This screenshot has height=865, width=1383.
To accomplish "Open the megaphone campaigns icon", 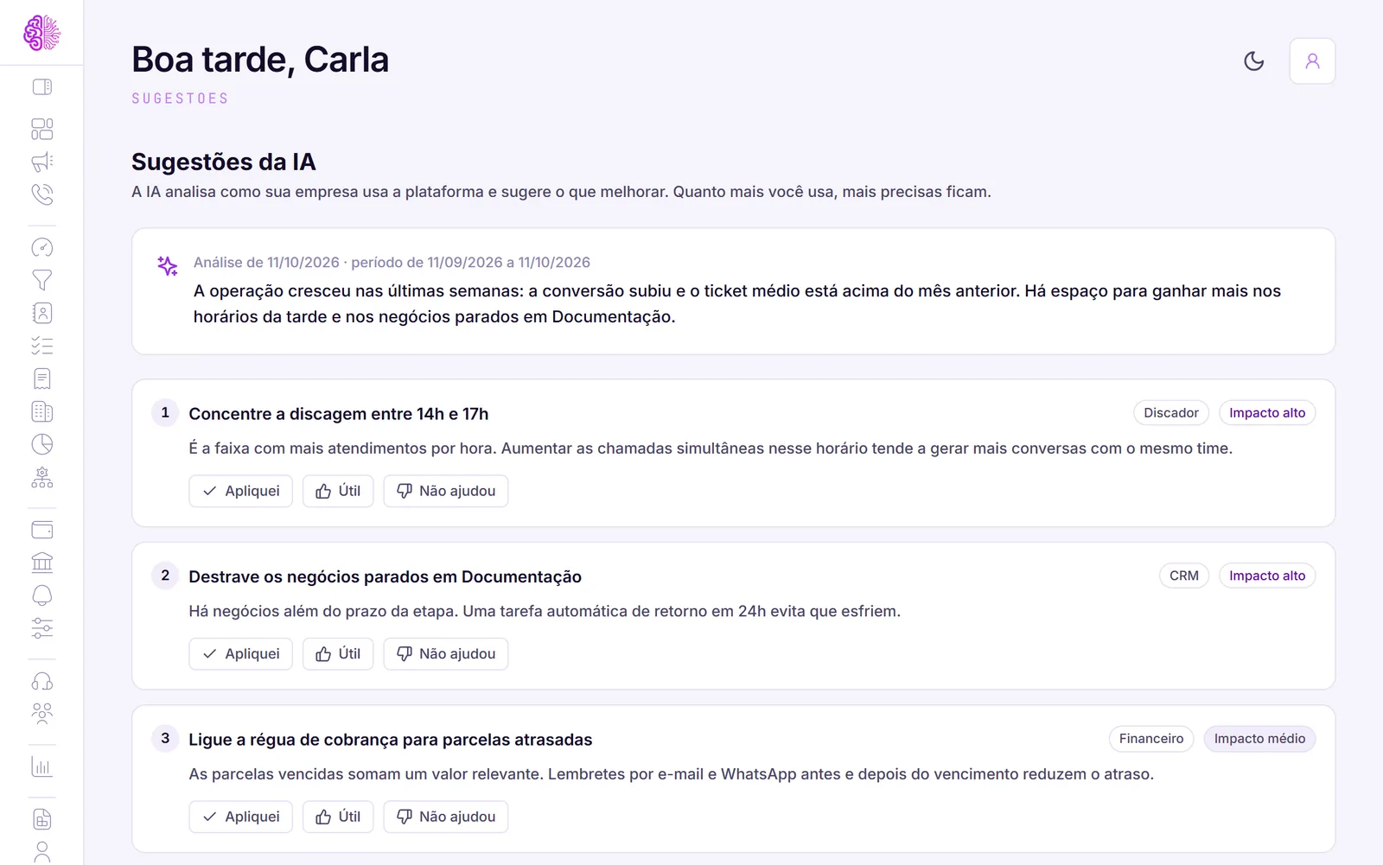I will click(41, 162).
